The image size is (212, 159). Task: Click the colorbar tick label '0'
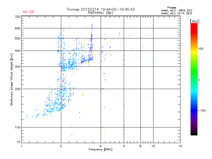tap(198, 80)
